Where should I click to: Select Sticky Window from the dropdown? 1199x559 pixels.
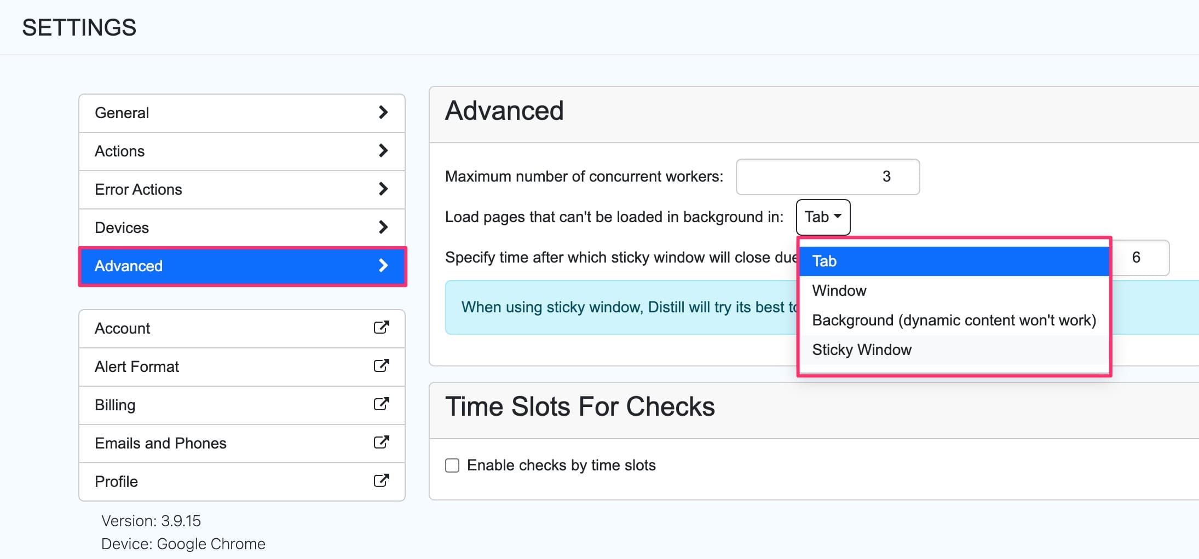tap(862, 350)
